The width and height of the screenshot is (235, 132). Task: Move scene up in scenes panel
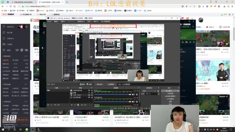point(55,105)
